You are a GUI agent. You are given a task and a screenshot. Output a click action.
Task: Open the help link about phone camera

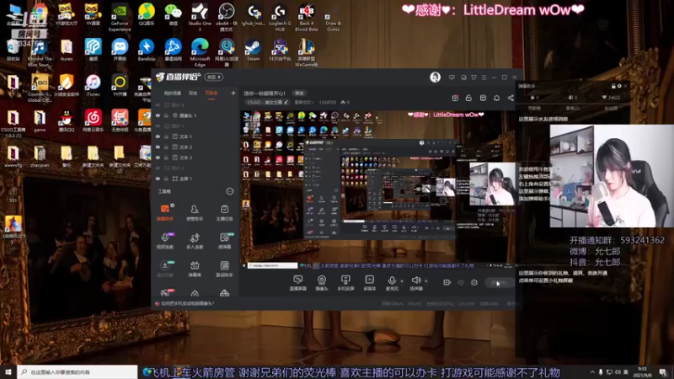(188, 303)
